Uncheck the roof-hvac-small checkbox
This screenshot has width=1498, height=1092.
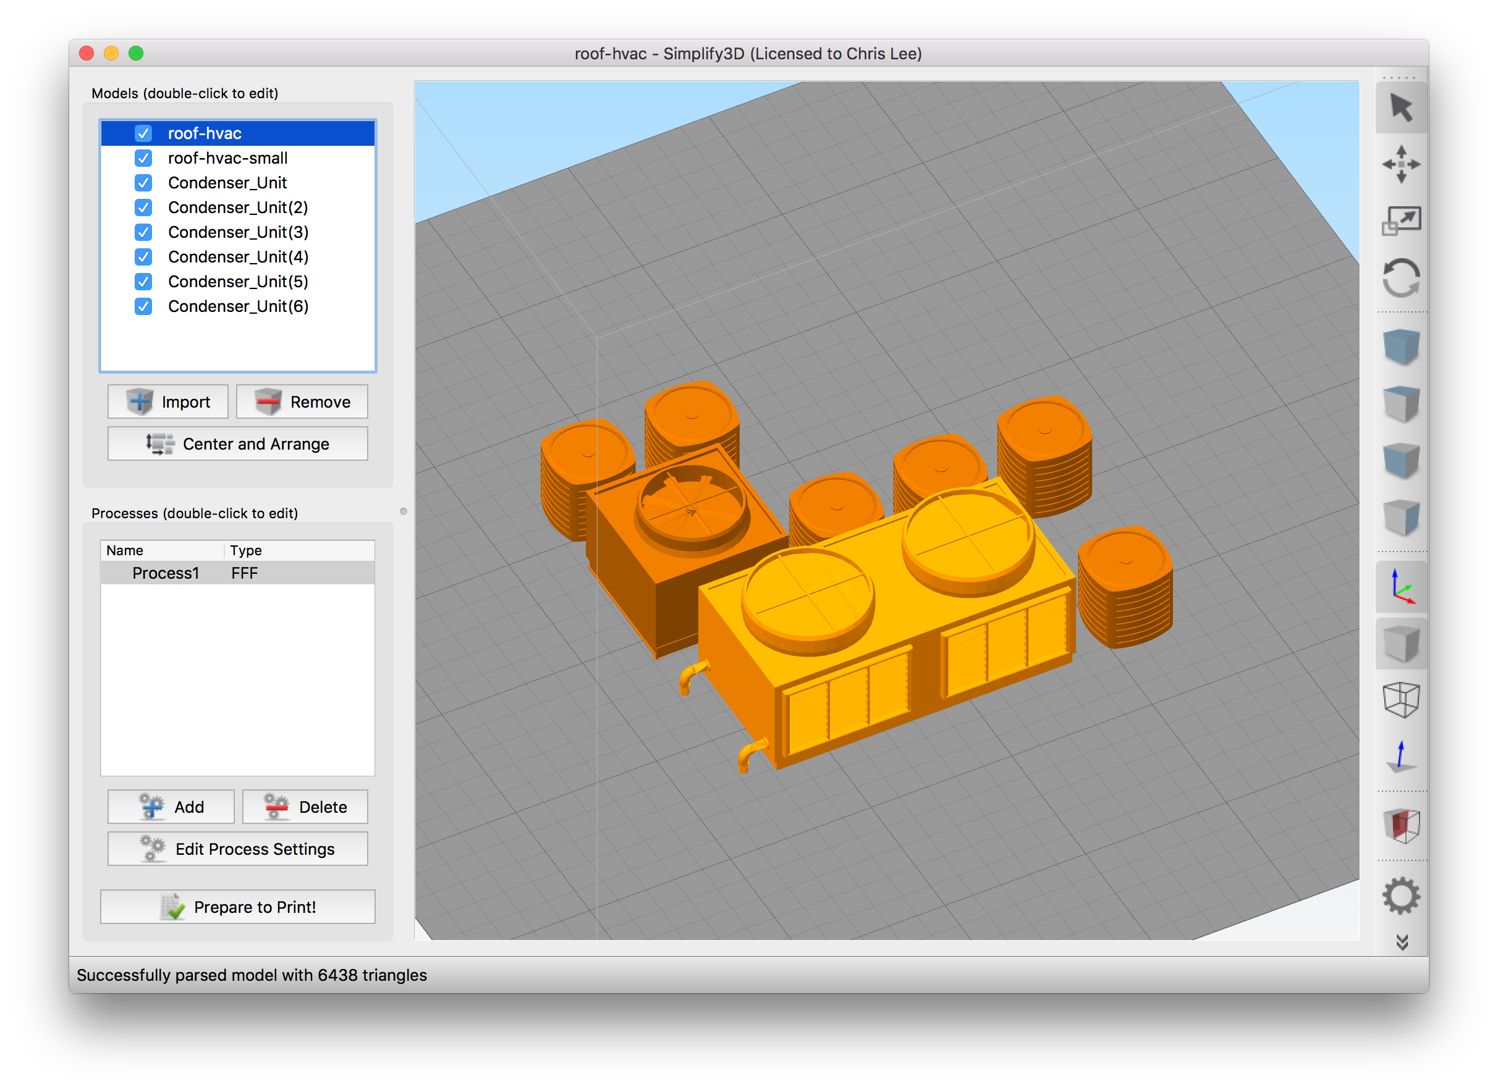143,158
